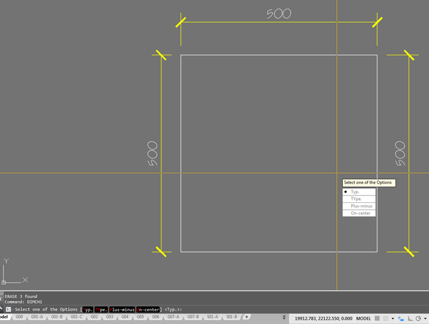Open polar tracking angle dropdown arrow
This screenshot has width=429, height=324.
coord(425,318)
